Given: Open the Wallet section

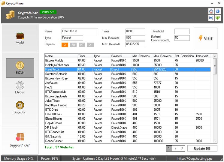Looking at the screenshot, I should [20, 38].
